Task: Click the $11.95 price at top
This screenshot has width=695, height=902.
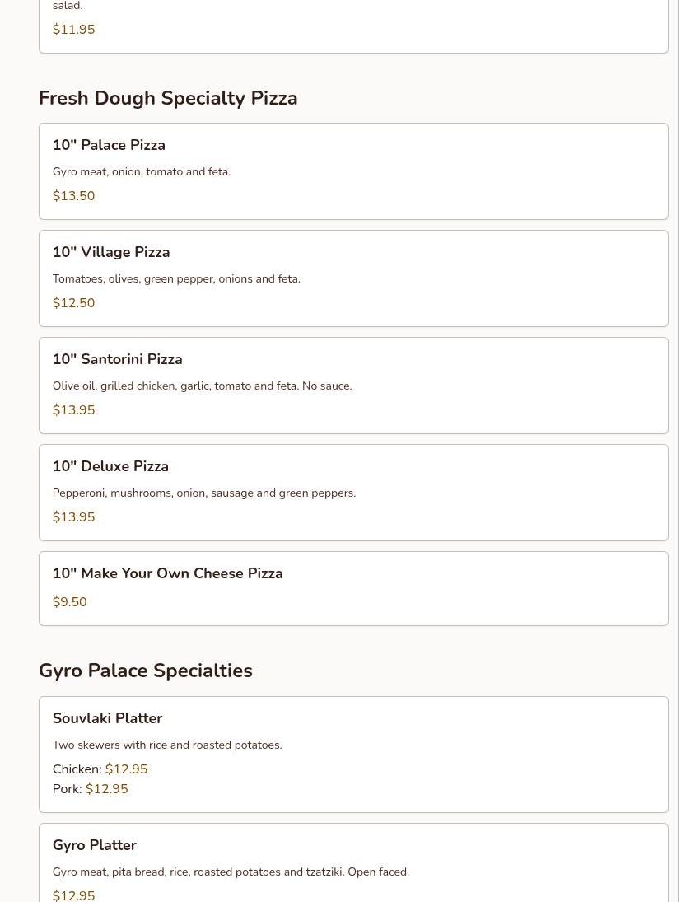Action: (73, 30)
